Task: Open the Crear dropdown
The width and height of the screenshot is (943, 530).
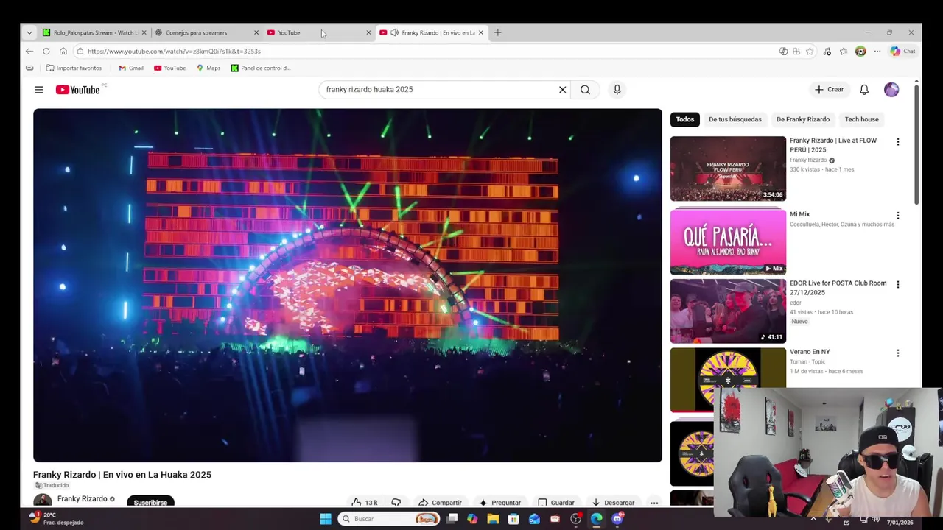Action: pos(829,90)
